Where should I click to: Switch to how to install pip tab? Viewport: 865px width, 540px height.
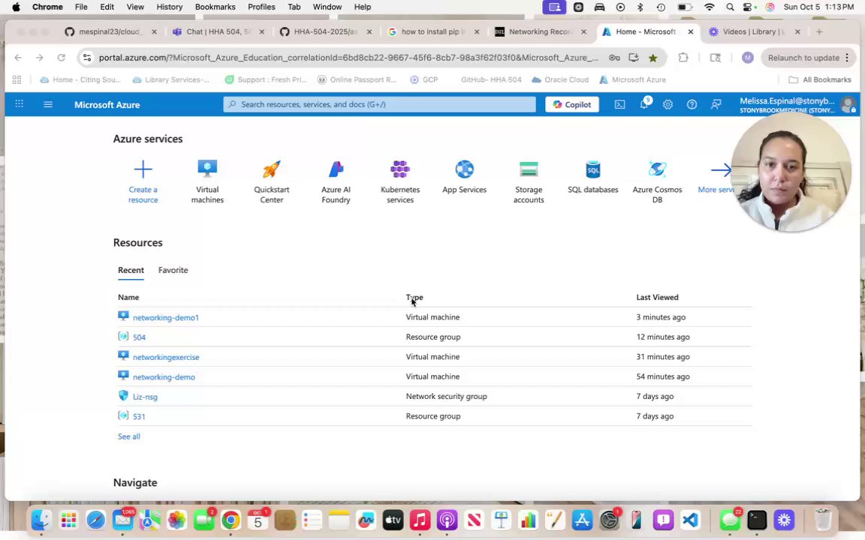click(433, 31)
